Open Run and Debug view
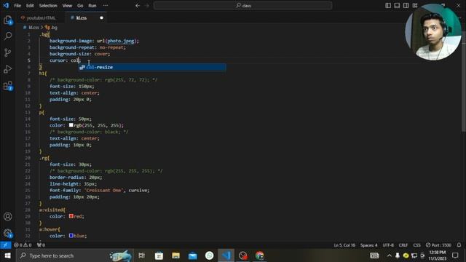Image resolution: width=466 pixels, height=262 pixels. [x=8, y=69]
